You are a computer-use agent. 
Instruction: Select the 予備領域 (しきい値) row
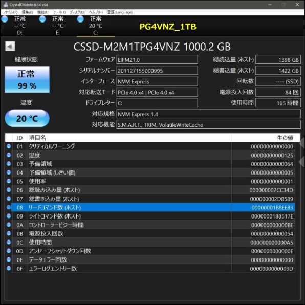150,172
